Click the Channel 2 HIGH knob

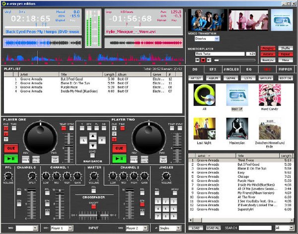134,176
